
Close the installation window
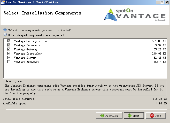167,2
